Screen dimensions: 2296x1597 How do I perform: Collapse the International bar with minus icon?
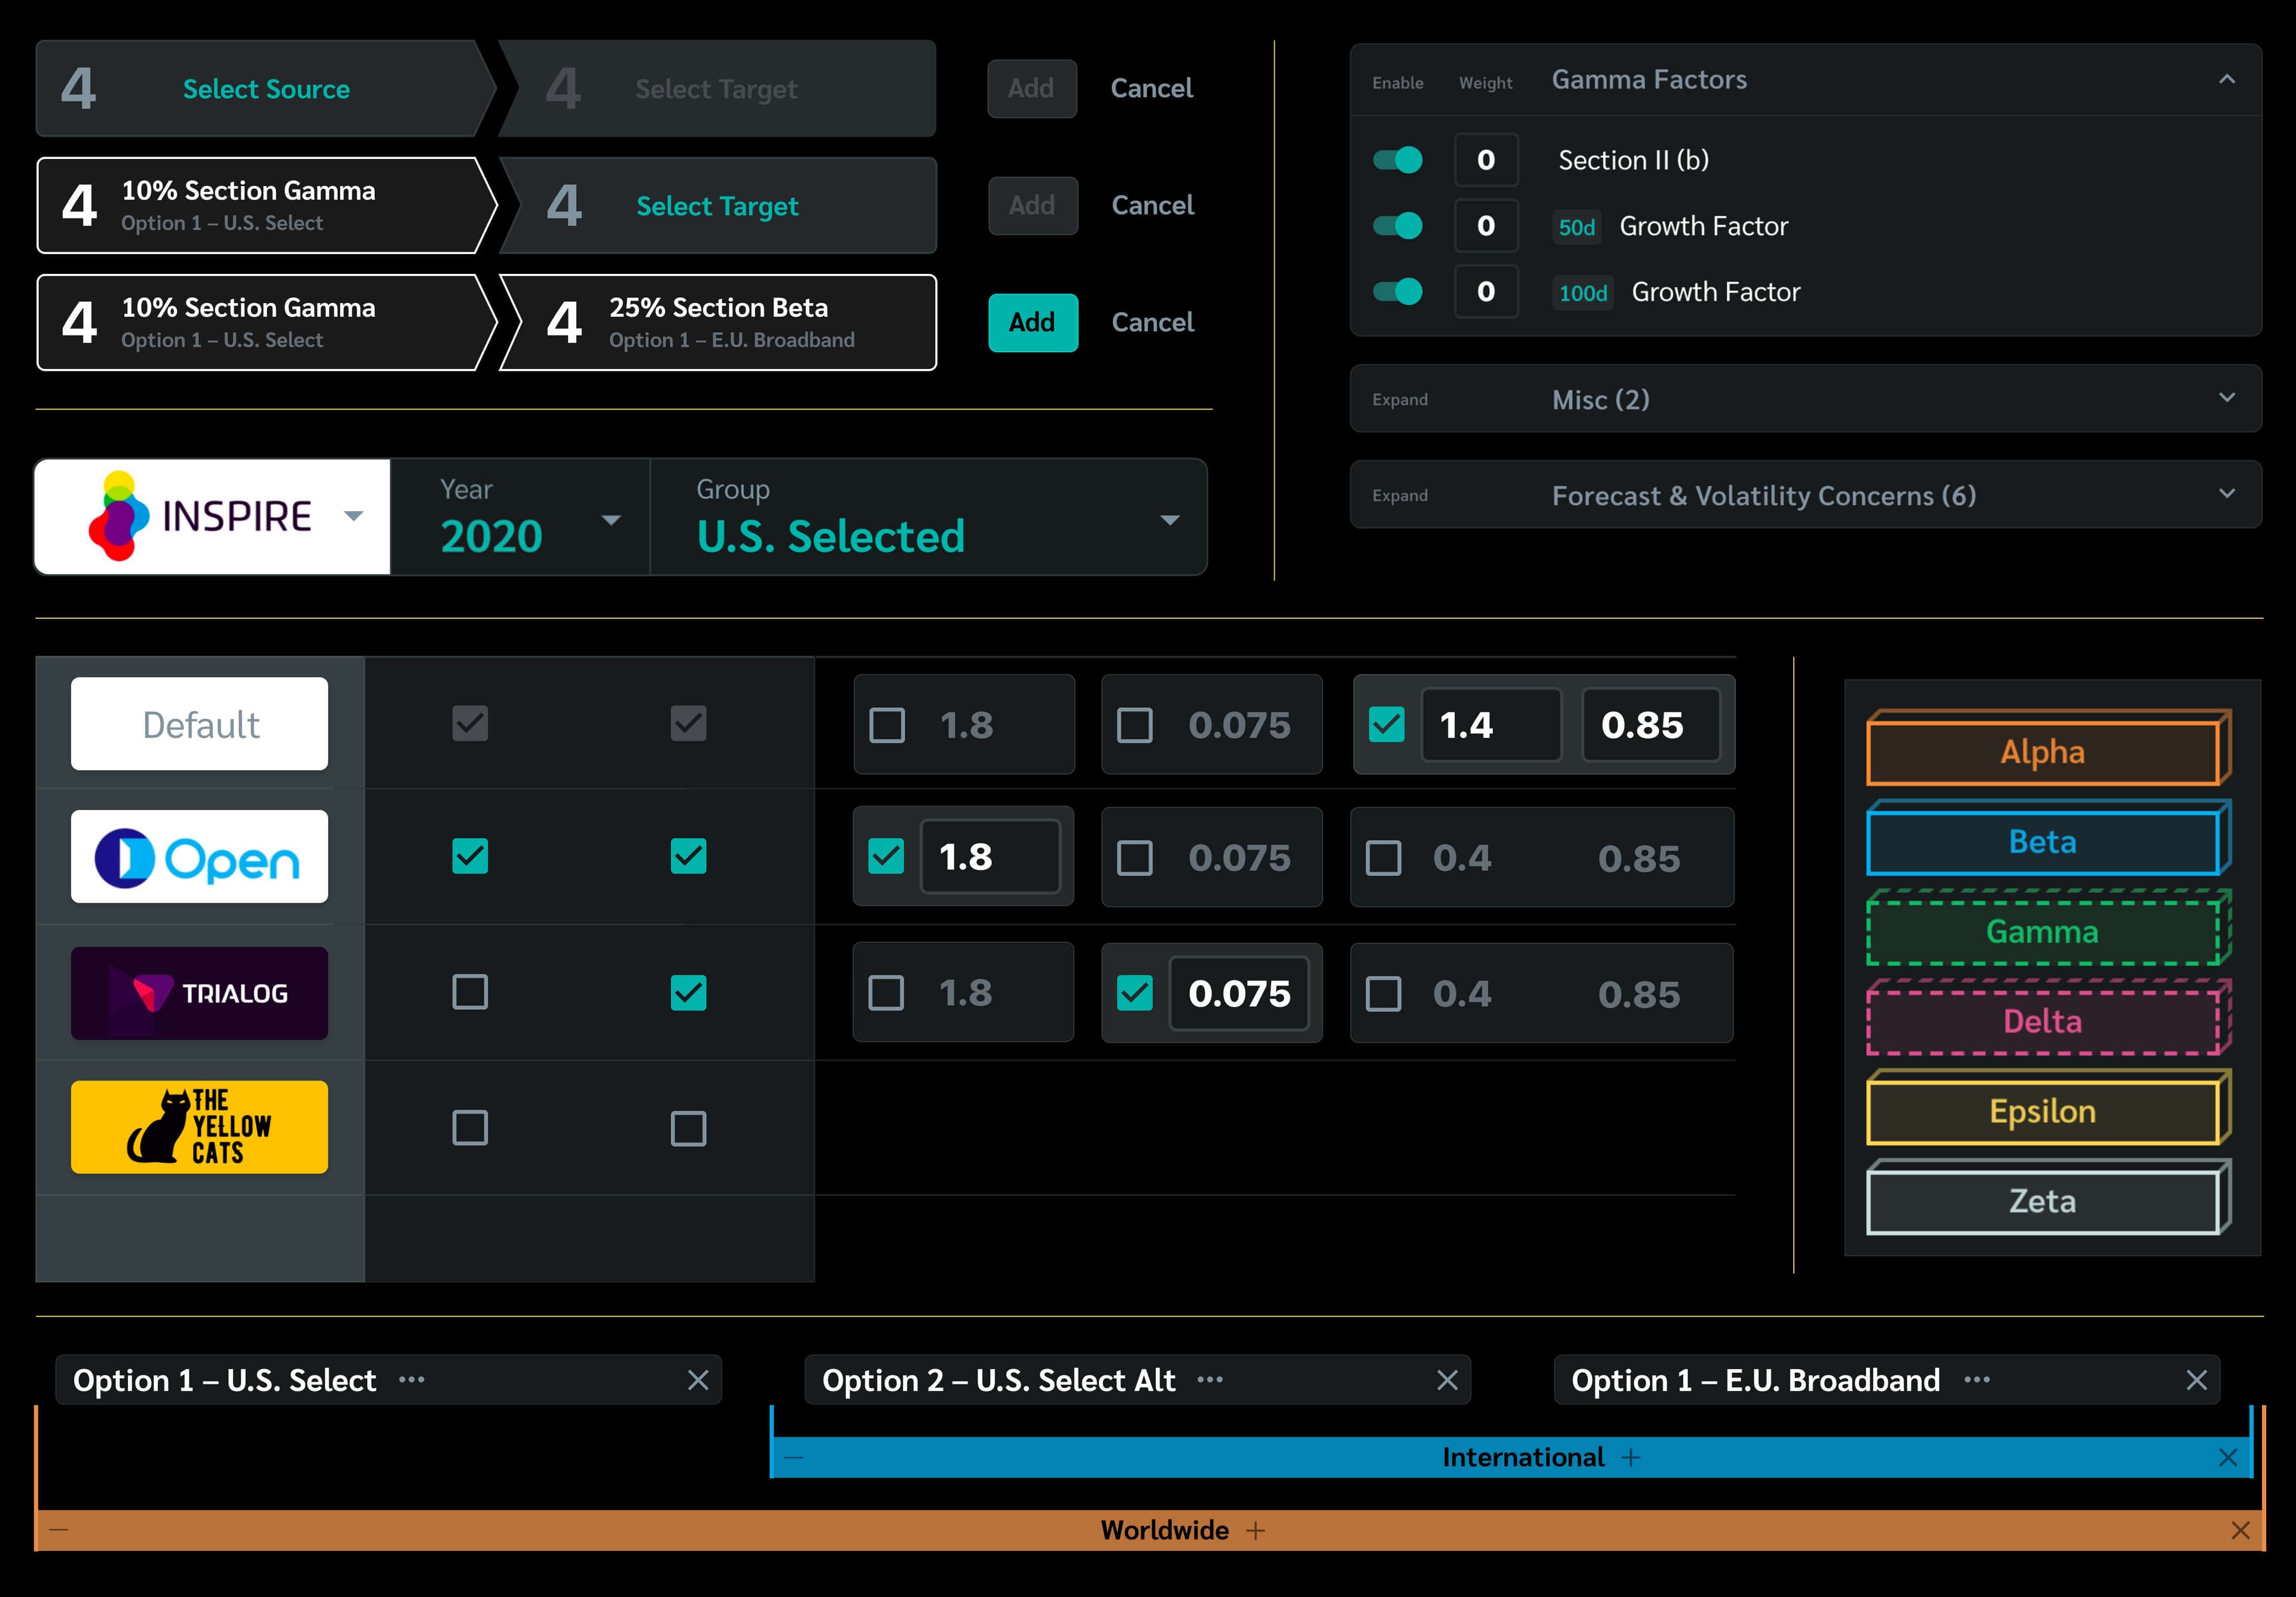coord(794,1458)
